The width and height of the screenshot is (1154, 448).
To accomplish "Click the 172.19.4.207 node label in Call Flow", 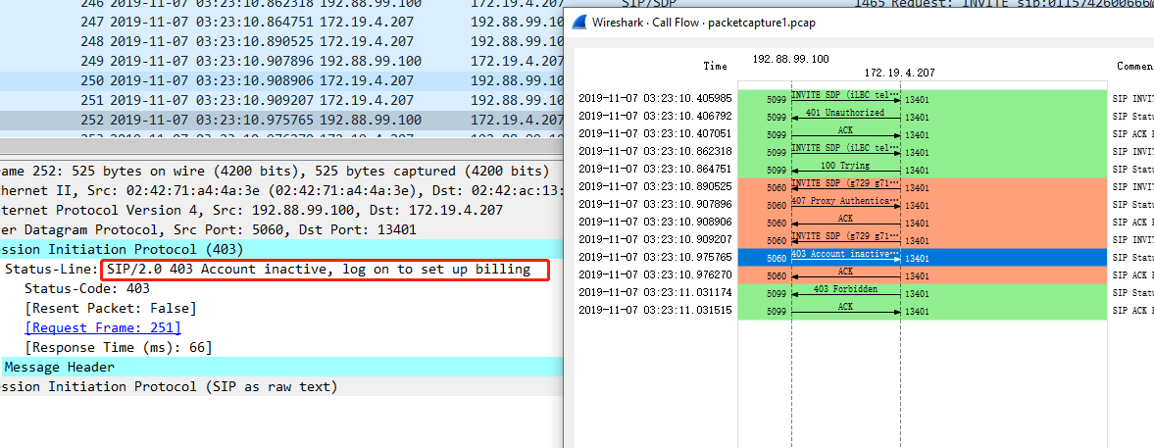I will click(x=899, y=73).
